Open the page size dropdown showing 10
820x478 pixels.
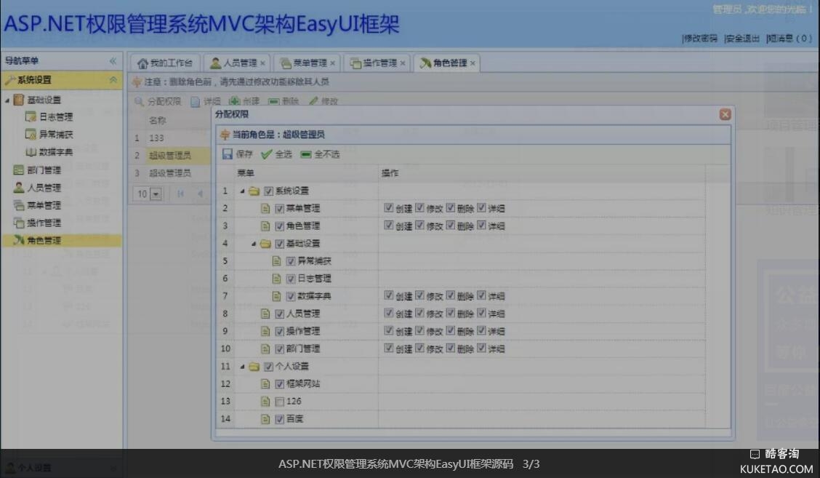[156, 194]
